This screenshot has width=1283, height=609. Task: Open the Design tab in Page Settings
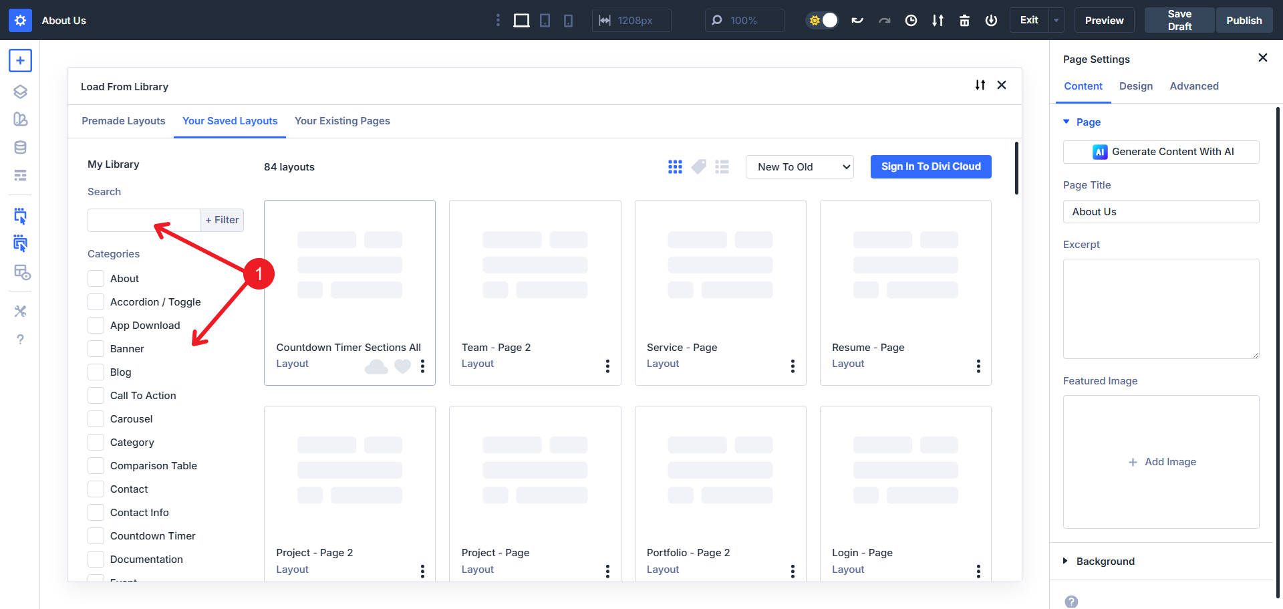click(1135, 86)
